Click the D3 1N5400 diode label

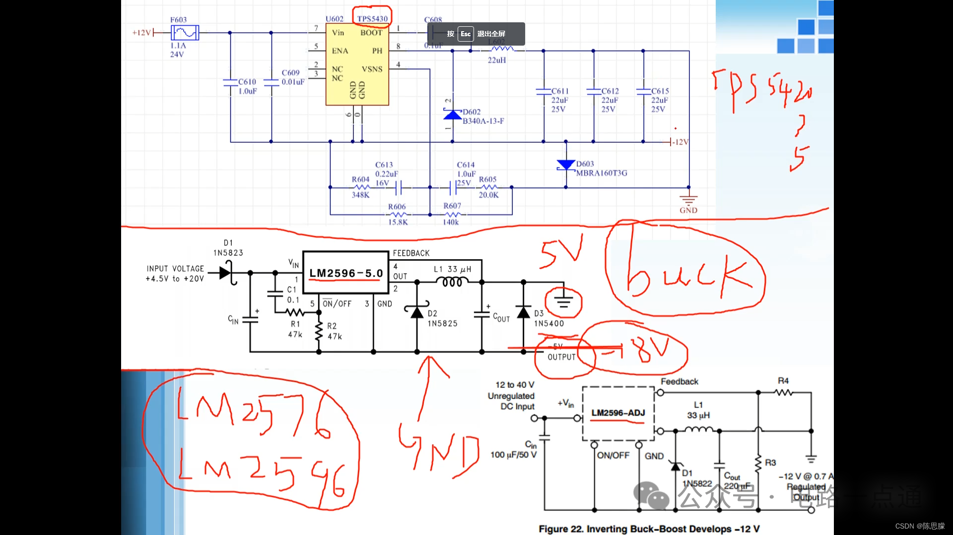(x=549, y=318)
